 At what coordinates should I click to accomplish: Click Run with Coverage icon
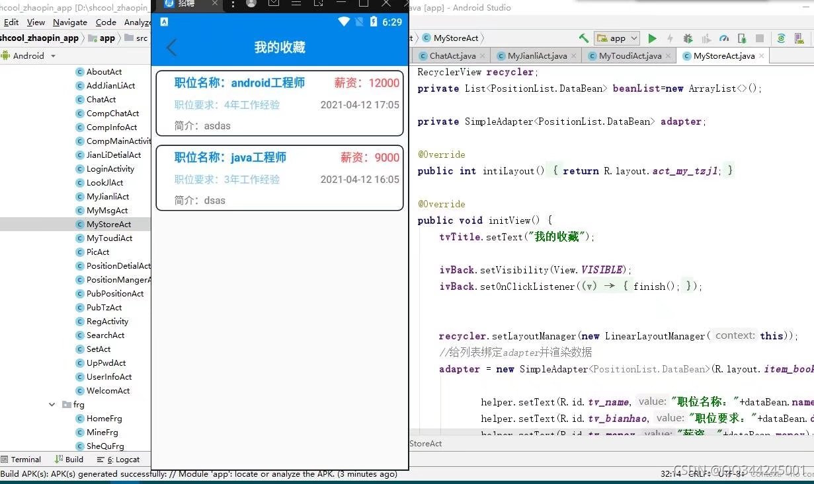[x=706, y=38]
